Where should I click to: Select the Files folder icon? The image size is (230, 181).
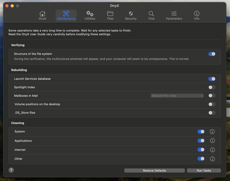[110, 14]
